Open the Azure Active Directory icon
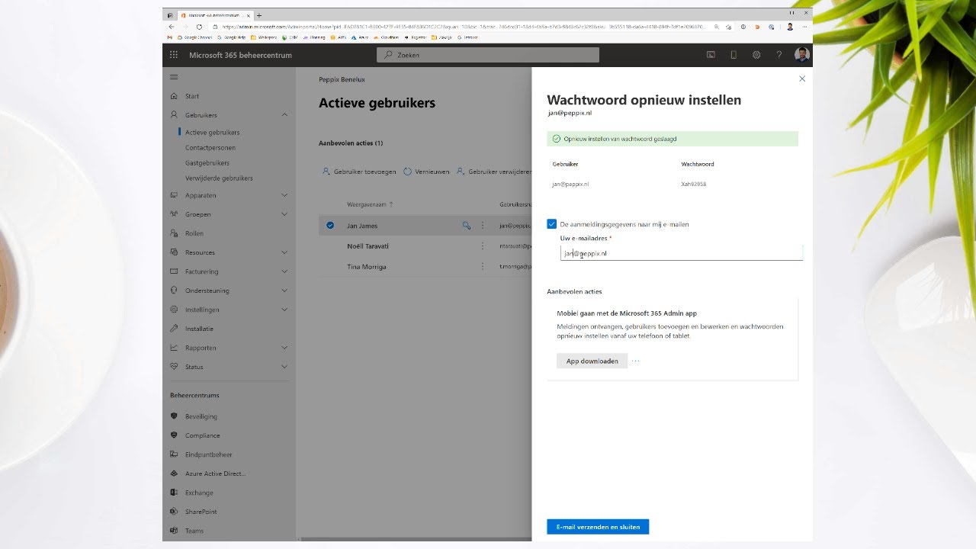976x549 pixels. (174, 474)
